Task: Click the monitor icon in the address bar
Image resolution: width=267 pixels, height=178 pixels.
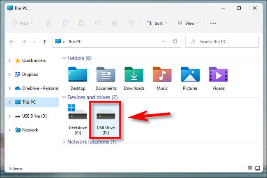Action: (x=58, y=42)
